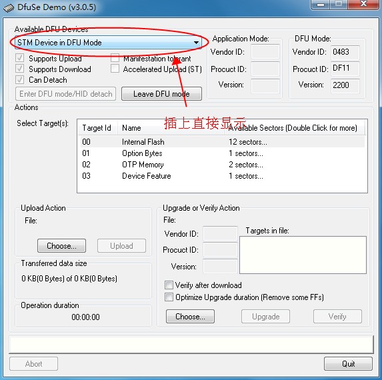This screenshot has width=382, height=380.
Task: Click the Upgrade button
Action: (265, 317)
